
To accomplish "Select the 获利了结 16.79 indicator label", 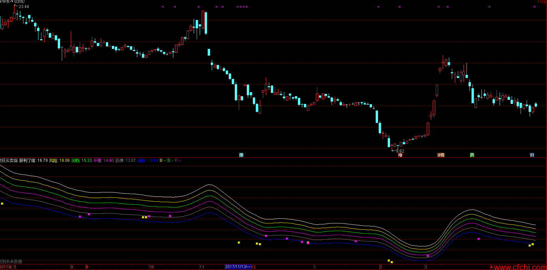I will point(33,160).
